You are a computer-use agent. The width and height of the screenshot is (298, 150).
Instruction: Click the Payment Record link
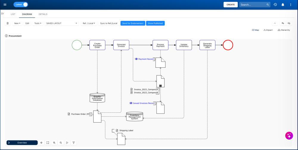[x=146, y=59]
